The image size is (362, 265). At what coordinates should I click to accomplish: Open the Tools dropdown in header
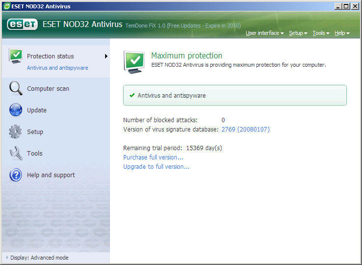point(321,33)
